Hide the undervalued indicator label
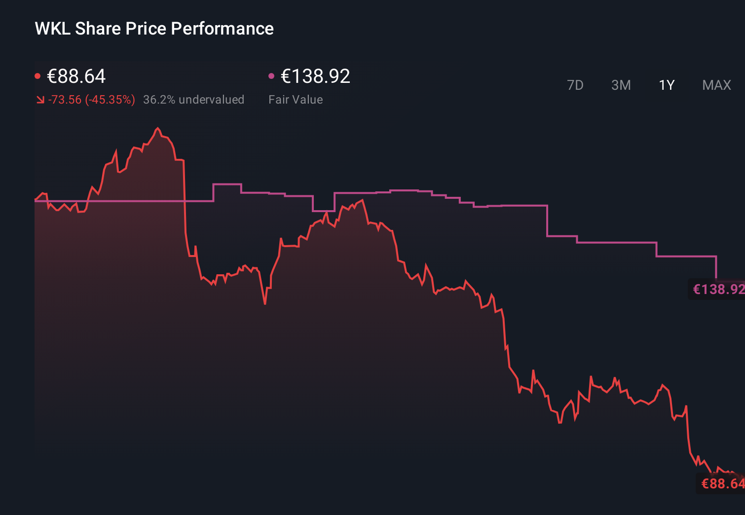Viewport: 745px width, 515px height. point(193,99)
